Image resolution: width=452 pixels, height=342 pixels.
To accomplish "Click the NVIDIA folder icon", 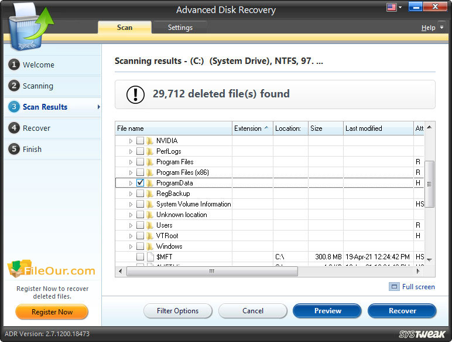I will coord(150,141).
